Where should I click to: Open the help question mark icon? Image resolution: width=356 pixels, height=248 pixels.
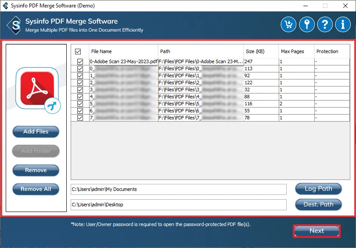[325, 25]
